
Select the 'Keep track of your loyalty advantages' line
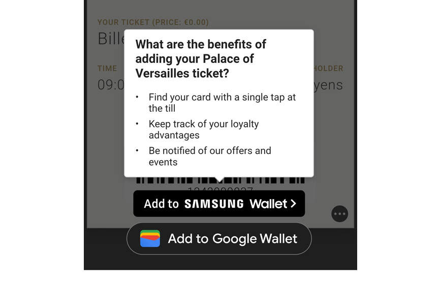coord(204,130)
